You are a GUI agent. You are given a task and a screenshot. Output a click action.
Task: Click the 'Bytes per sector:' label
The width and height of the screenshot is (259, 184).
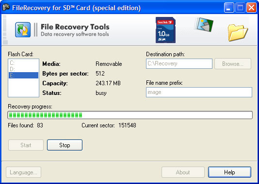(65, 74)
